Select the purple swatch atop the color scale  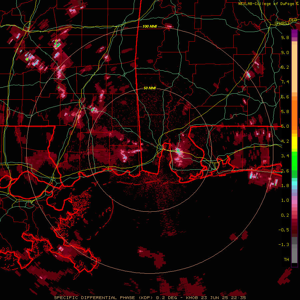[294, 33]
